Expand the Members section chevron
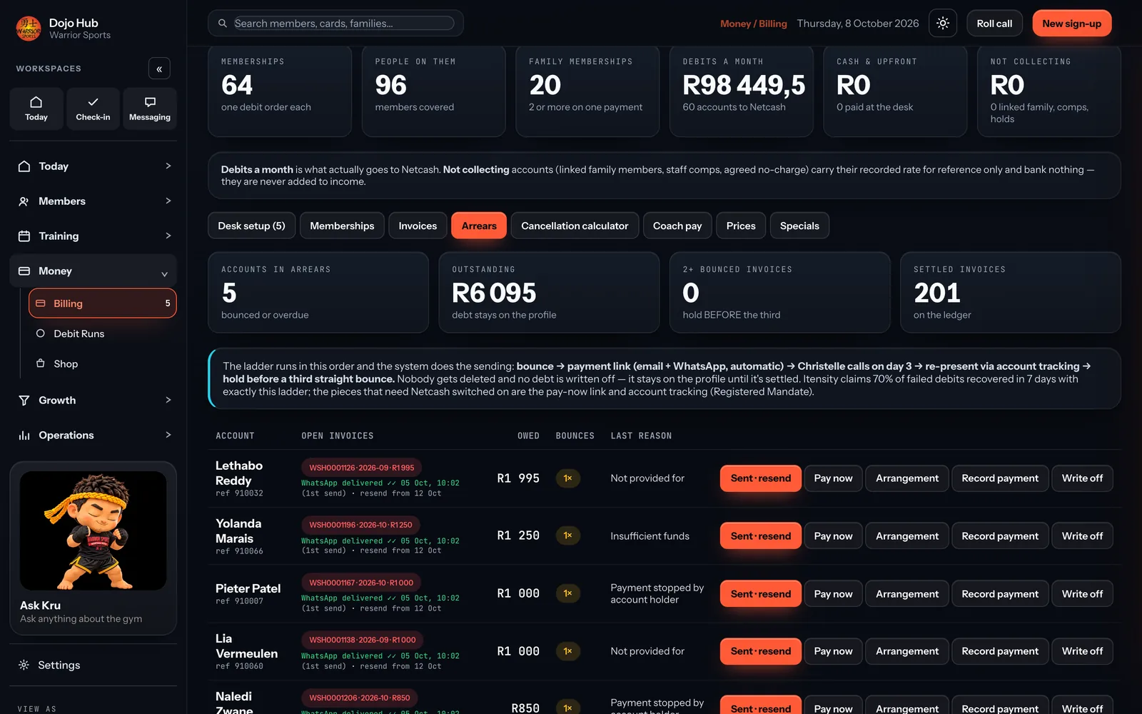The width and height of the screenshot is (1142, 714). pyautogui.click(x=168, y=201)
